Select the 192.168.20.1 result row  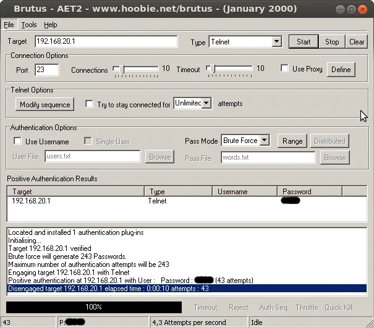[x=187, y=201]
